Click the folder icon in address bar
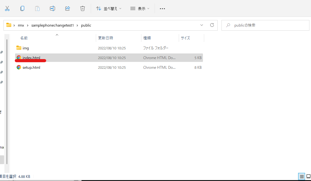The image size is (311, 181). (x=9, y=25)
